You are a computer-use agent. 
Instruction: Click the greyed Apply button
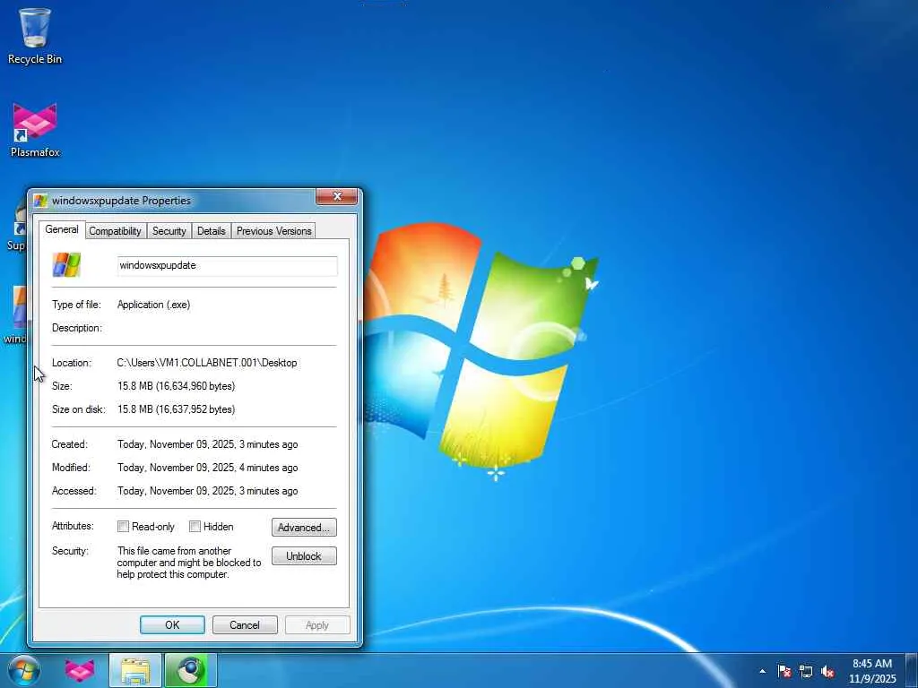pos(317,624)
